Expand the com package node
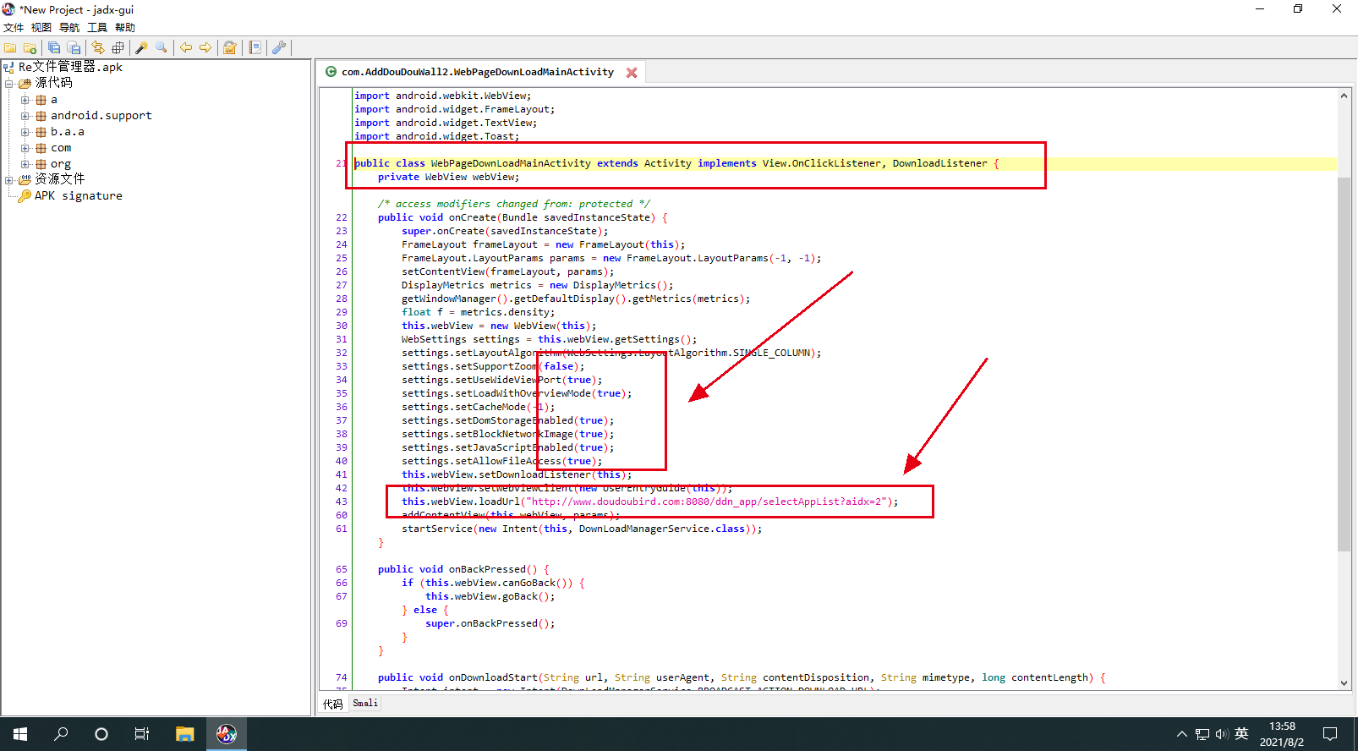The image size is (1358, 751). [25, 148]
